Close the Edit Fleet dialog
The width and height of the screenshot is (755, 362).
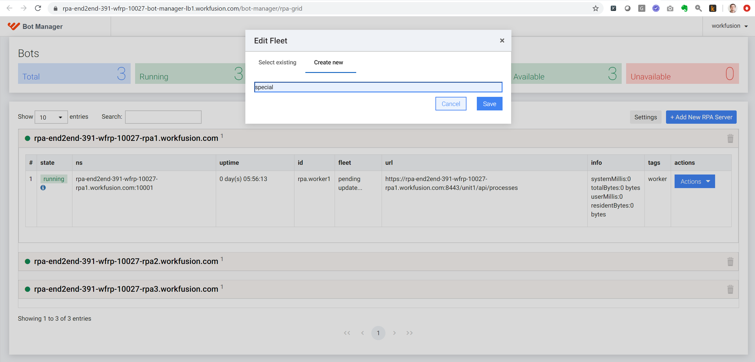click(x=502, y=40)
